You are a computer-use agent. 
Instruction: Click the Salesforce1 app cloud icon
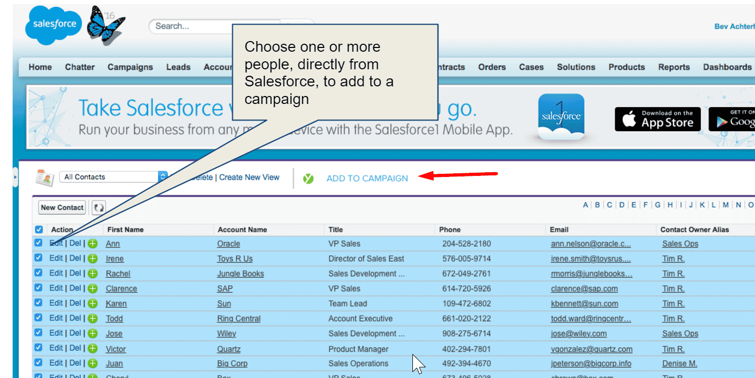pyautogui.click(x=561, y=117)
